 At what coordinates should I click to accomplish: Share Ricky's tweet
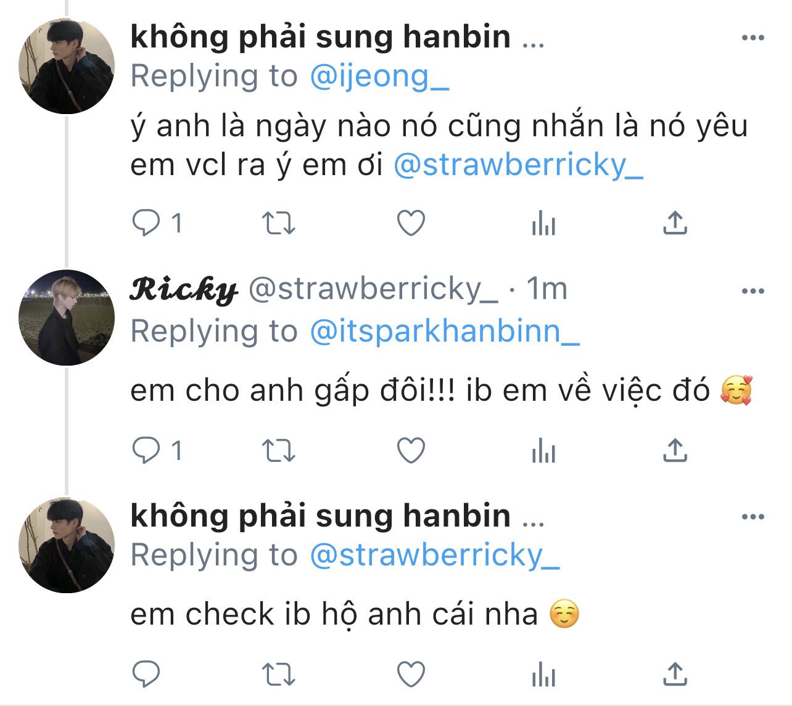[675, 451]
